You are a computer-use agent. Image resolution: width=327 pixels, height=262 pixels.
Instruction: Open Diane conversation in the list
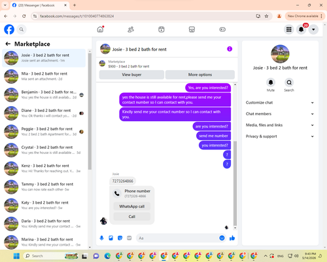44,113
